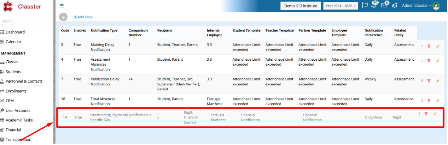The image size is (448, 145).
Task: Open more options for Marking Delay Notification
Action: 422,46
